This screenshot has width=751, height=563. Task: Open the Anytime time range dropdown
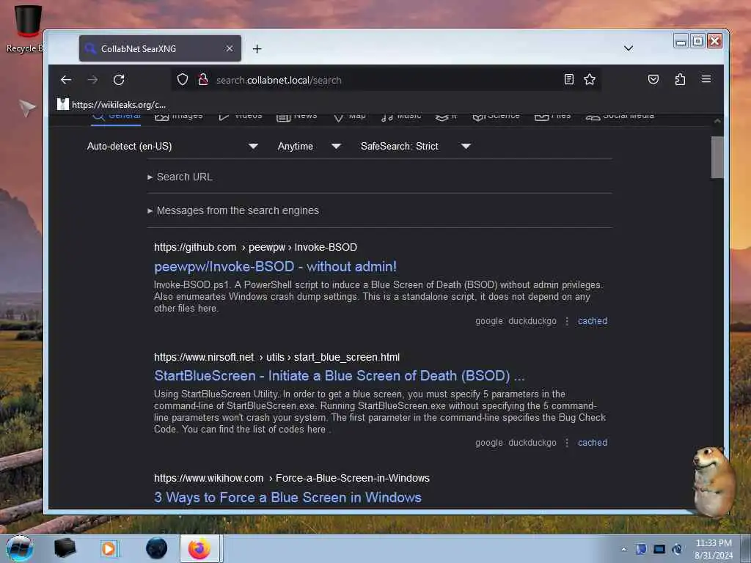pos(309,146)
